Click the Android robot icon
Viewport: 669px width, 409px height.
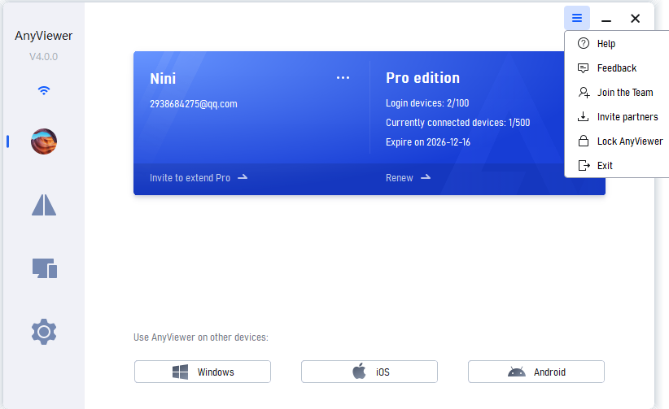pyautogui.click(x=517, y=372)
